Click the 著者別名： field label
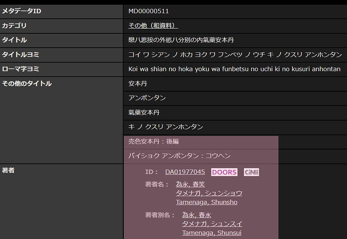The image size is (347, 239). click(x=160, y=215)
